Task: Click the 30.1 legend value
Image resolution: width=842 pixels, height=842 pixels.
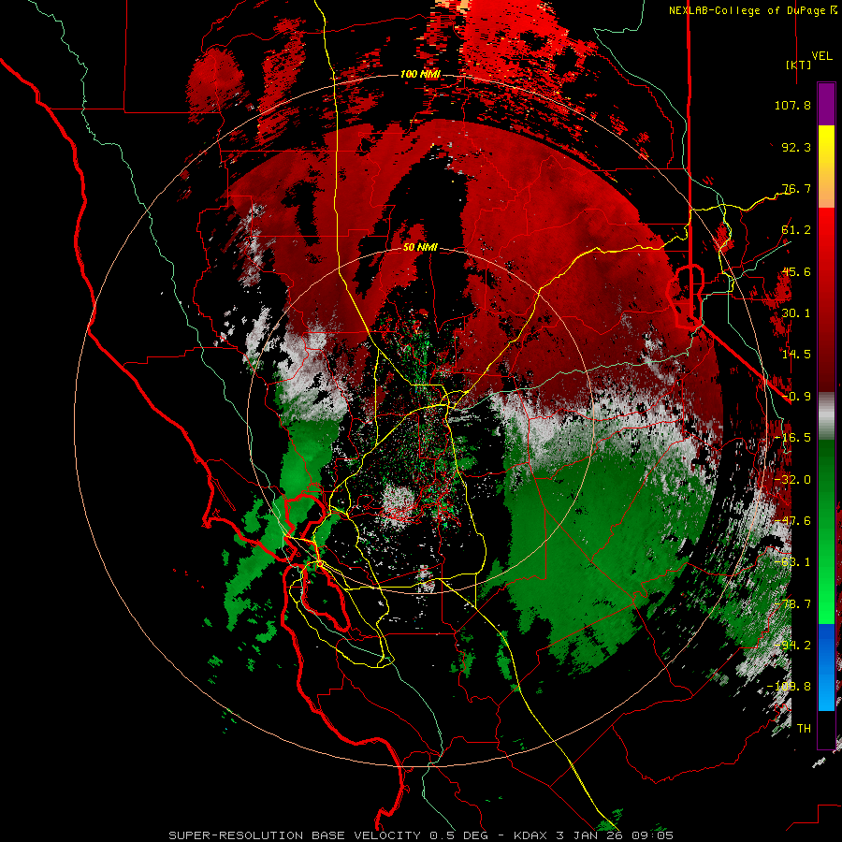Action: (796, 313)
